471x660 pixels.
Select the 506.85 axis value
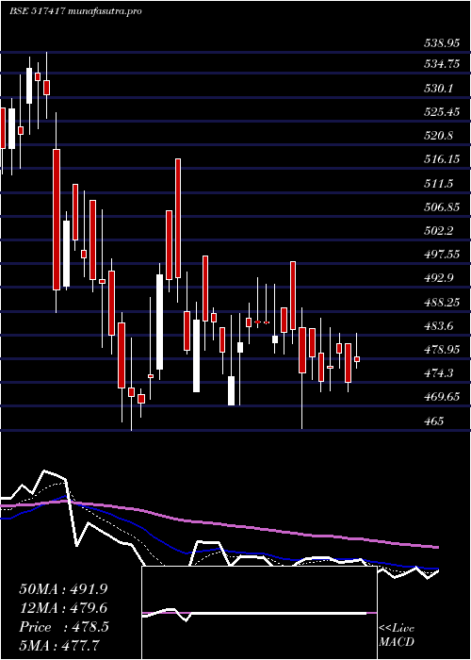(442, 207)
